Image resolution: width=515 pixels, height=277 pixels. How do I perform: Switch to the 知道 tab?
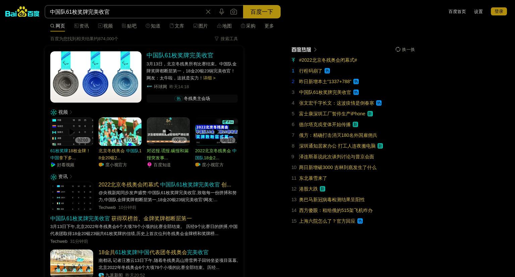coord(153,26)
